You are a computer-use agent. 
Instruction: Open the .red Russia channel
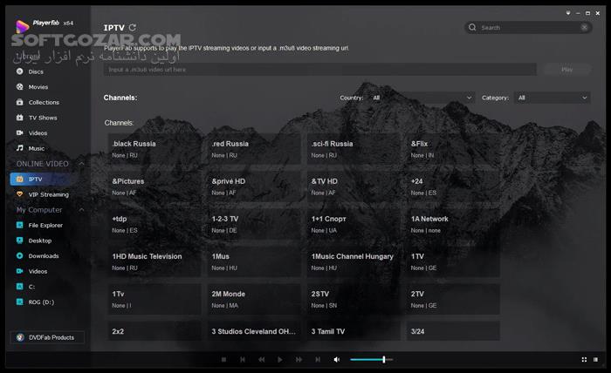254,148
